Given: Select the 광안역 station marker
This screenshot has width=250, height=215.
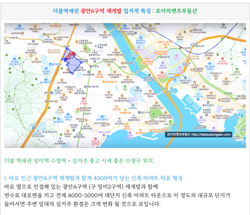Looking at the screenshot, I should pyautogui.click(x=84, y=114).
